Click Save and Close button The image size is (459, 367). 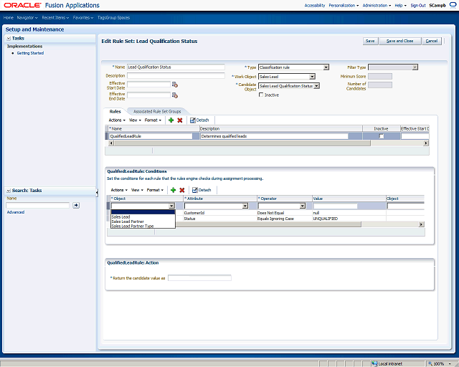coord(400,41)
